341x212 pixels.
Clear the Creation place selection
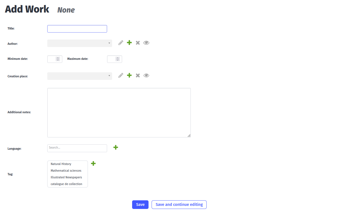click(x=138, y=75)
